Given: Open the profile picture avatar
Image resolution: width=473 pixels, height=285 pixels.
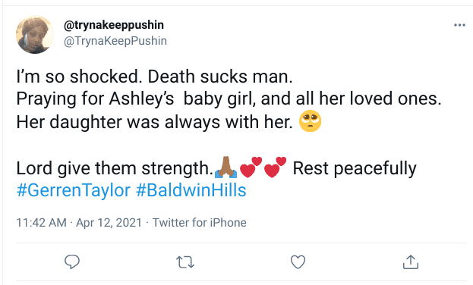Looking at the screenshot, I should 35,35.
